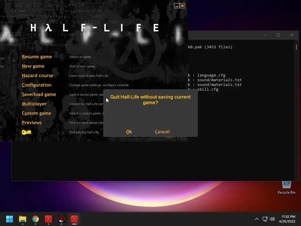The image size is (301, 226).
Task: Click the console window scrollbar
Action: point(296,47)
